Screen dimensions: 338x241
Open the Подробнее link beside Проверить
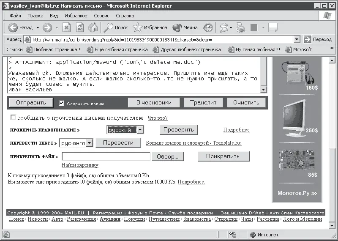[237, 130]
